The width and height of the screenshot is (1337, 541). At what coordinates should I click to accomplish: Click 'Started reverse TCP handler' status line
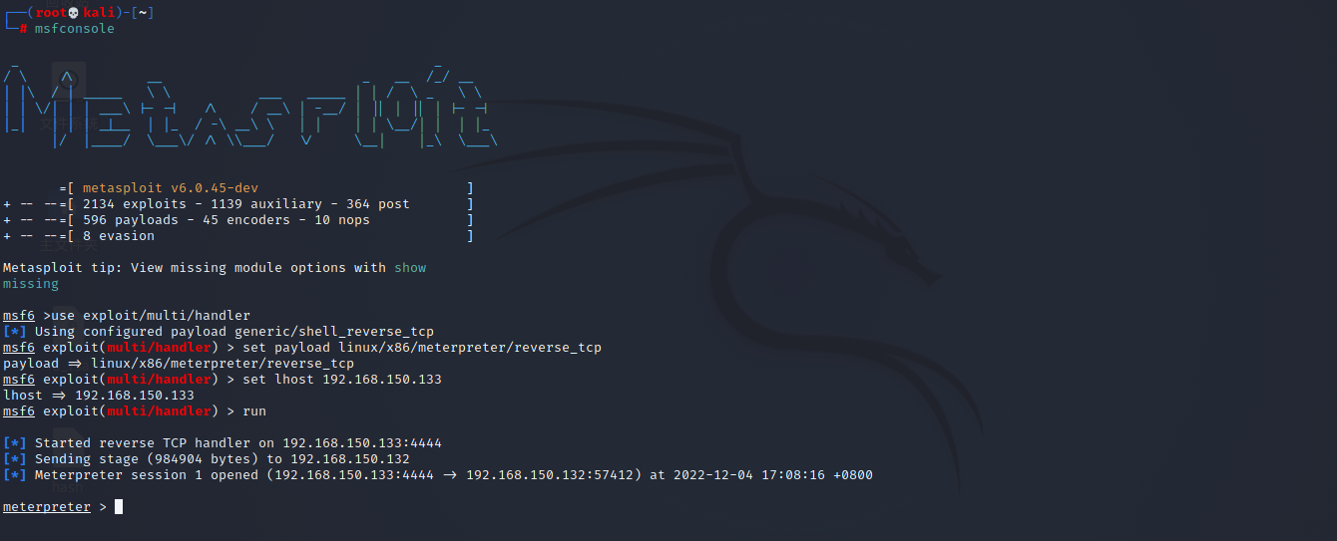pos(223,443)
